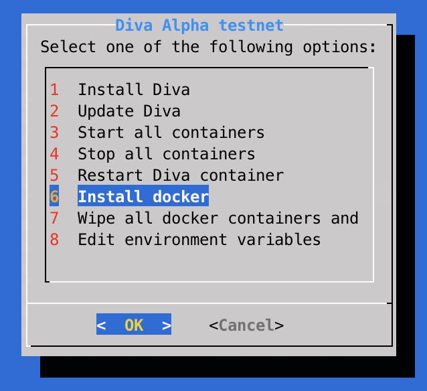Click the red number 5 tag
427x391 pixels.
point(54,175)
